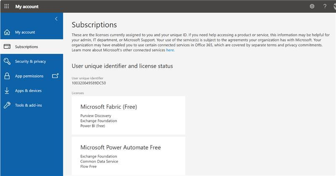Select the user unique identifier 100320049589DC50

click(89, 83)
